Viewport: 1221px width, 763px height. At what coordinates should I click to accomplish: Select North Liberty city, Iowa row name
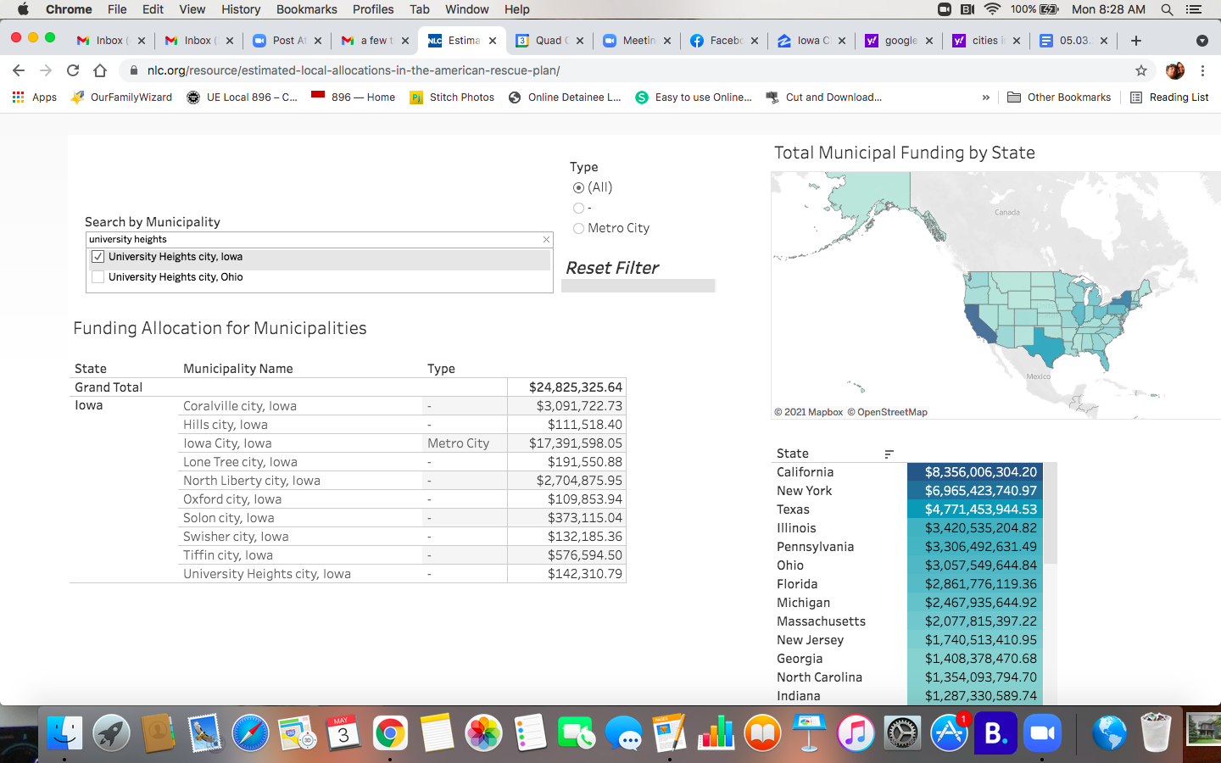(252, 481)
